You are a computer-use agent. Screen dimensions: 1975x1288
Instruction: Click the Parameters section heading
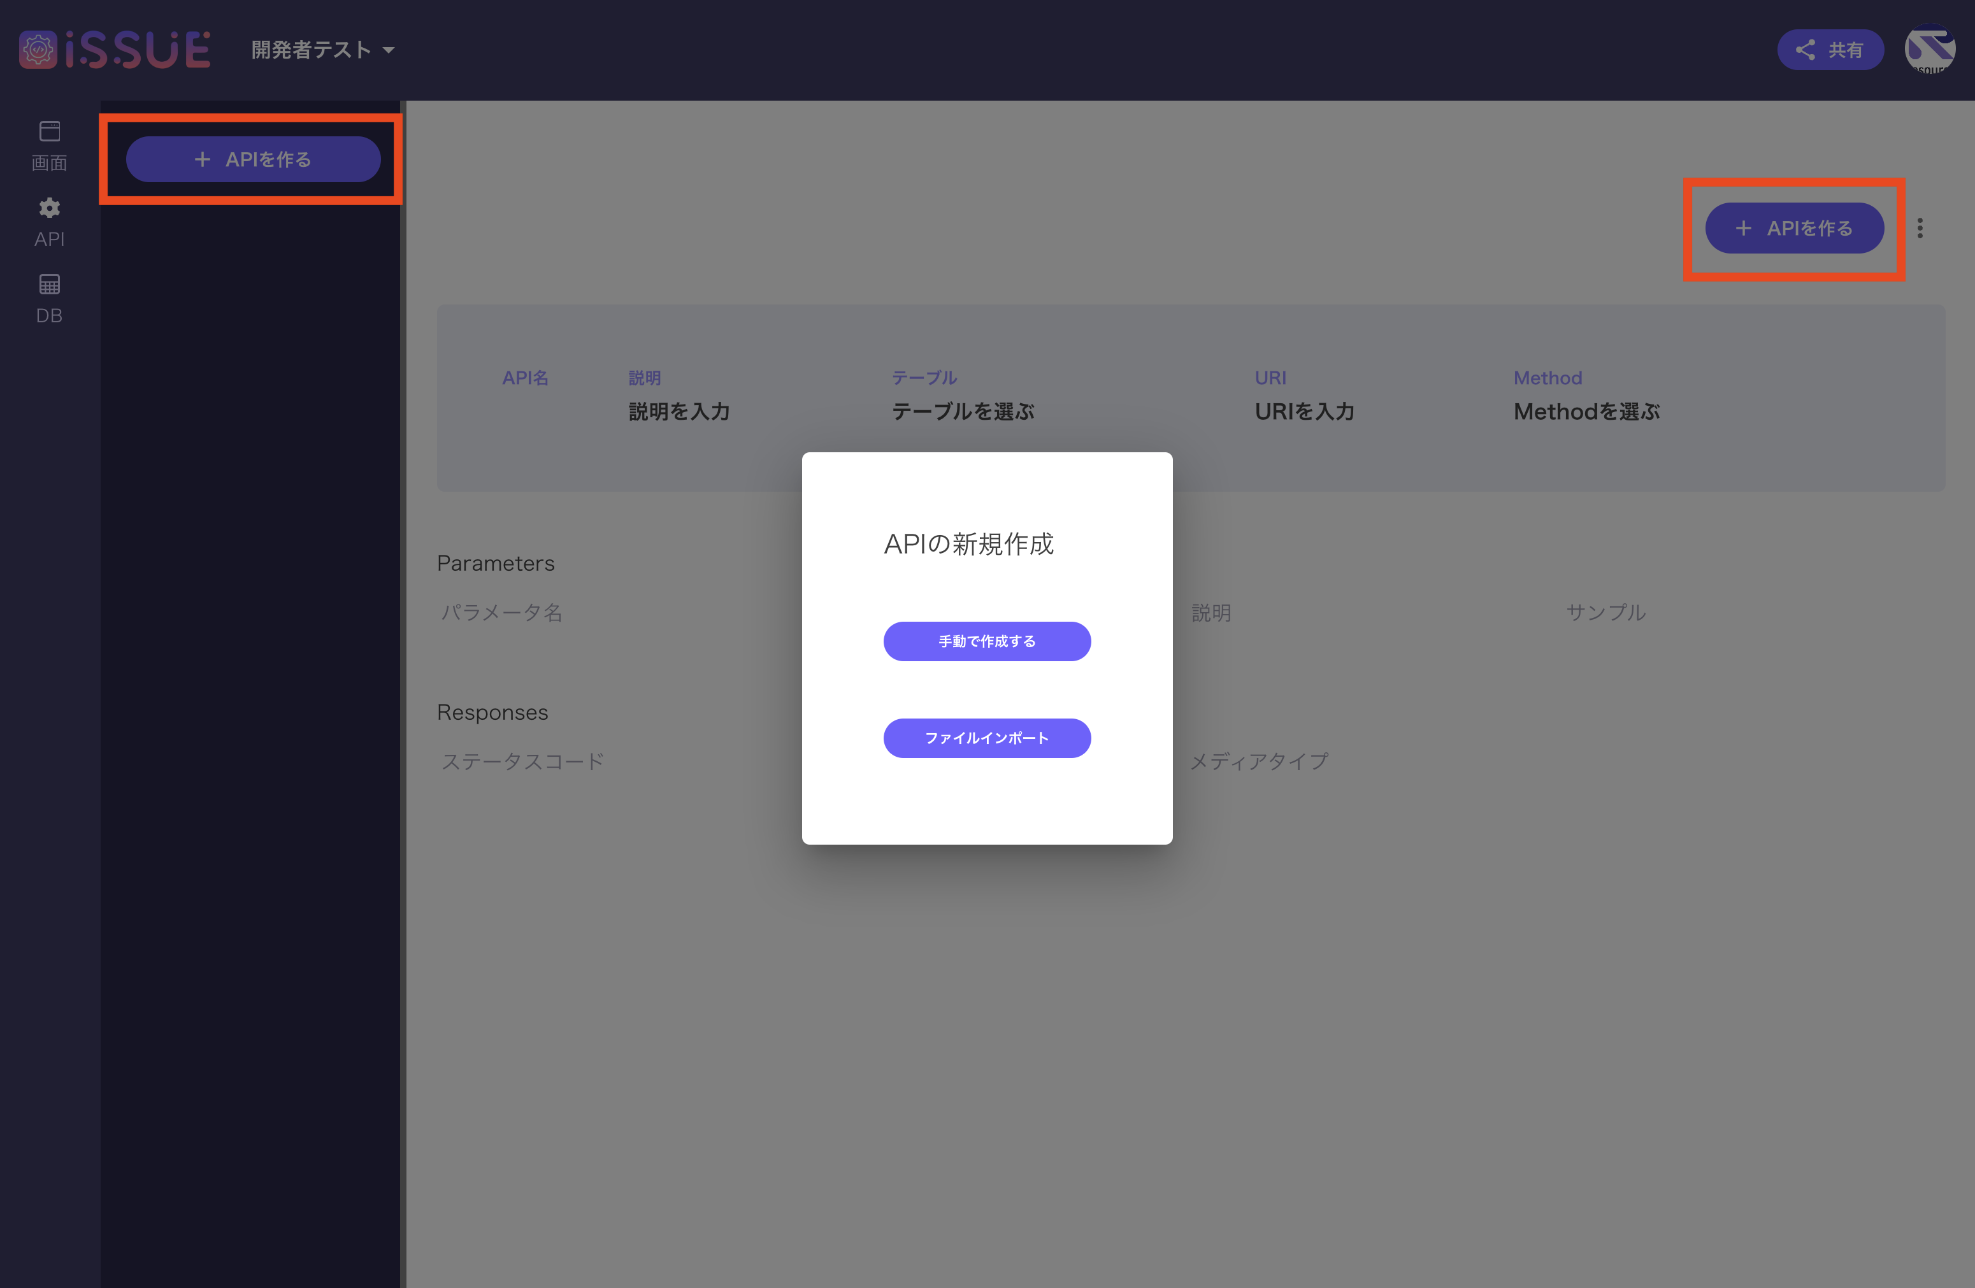tap(496, 562)
